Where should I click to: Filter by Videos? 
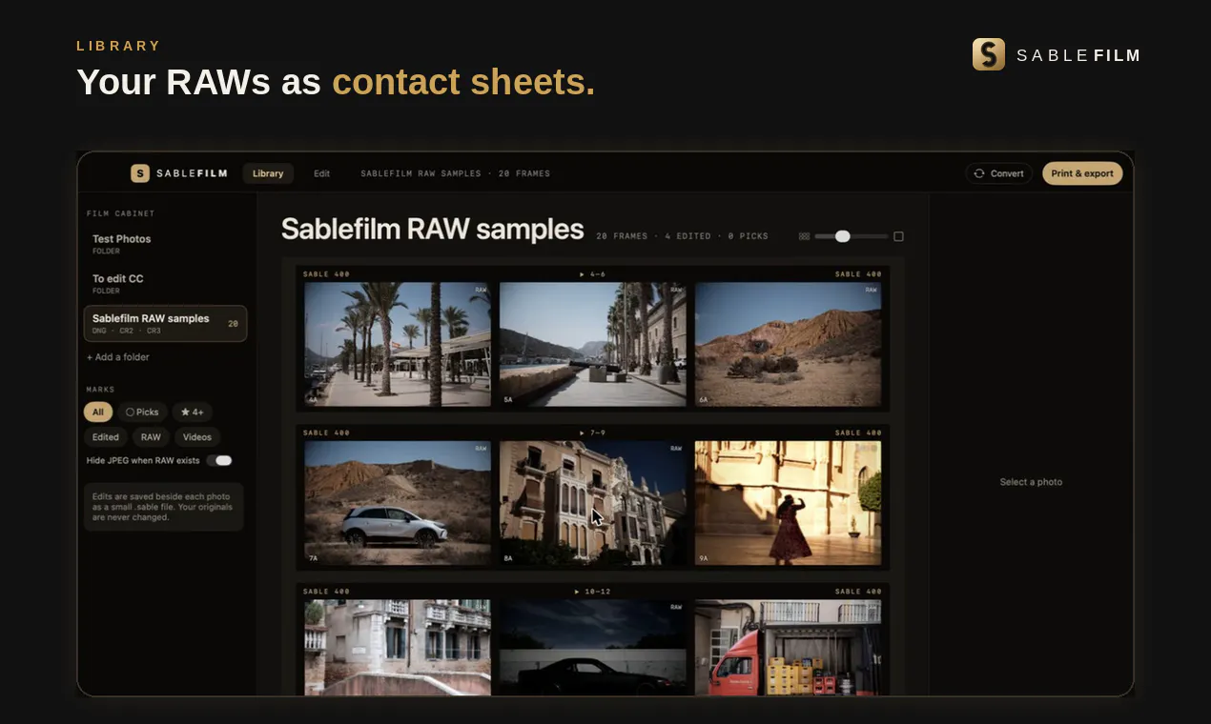click(197, 437)
